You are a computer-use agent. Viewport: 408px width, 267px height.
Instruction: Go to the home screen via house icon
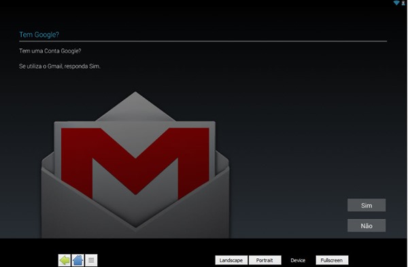tap(78, 260)
